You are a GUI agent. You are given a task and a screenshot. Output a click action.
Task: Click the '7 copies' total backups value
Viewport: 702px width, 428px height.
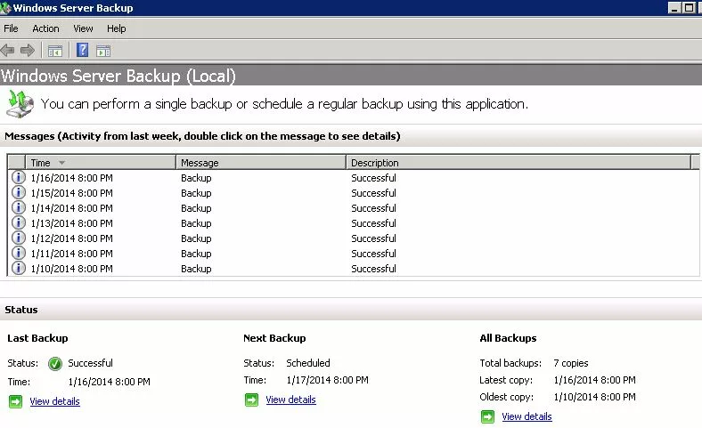pos(571,363)
